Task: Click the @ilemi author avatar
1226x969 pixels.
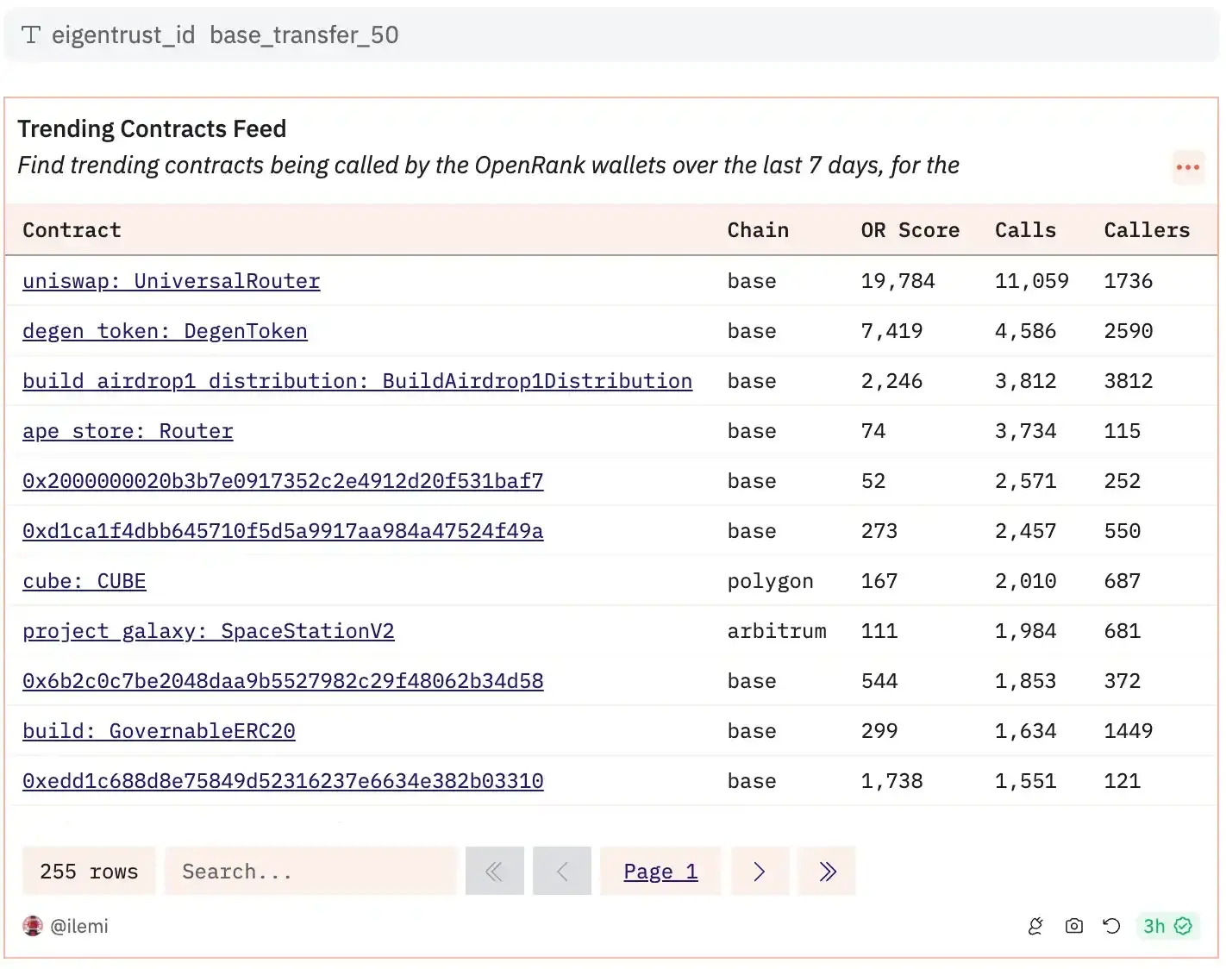Action: (x=33, y=926)
